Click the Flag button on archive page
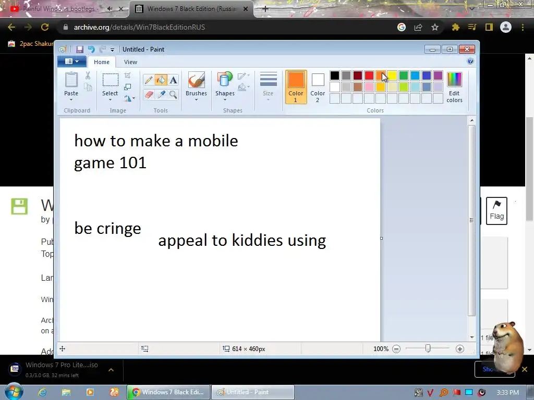The height and width of the screenshot is (400, 534). pyautogui.click(x=496, y=211)
